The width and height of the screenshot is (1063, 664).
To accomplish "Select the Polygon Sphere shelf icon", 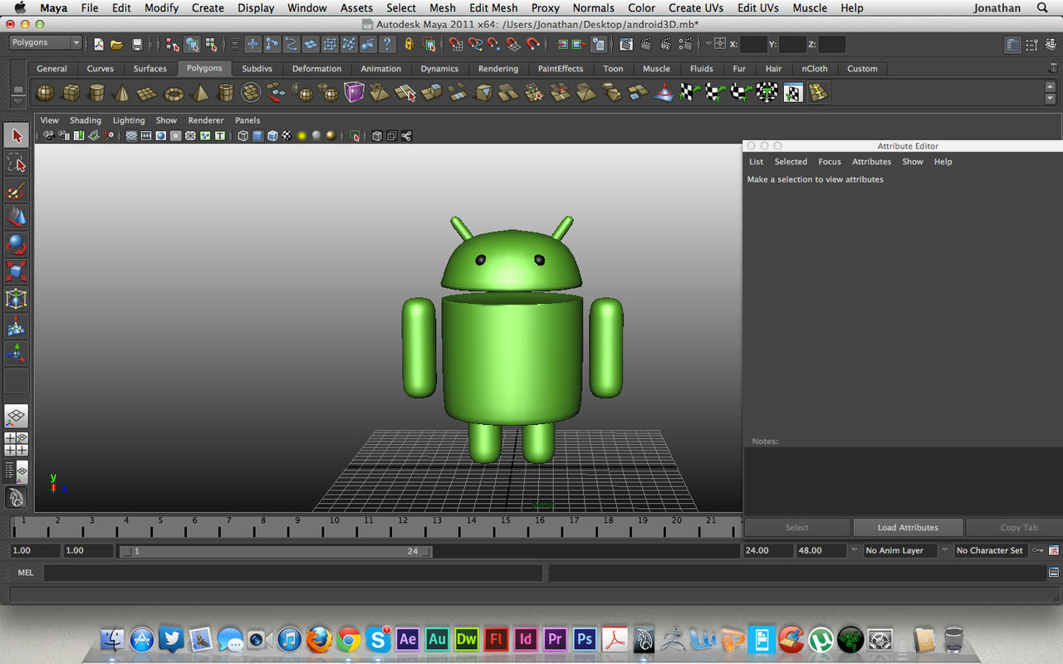I will (46, 92).
